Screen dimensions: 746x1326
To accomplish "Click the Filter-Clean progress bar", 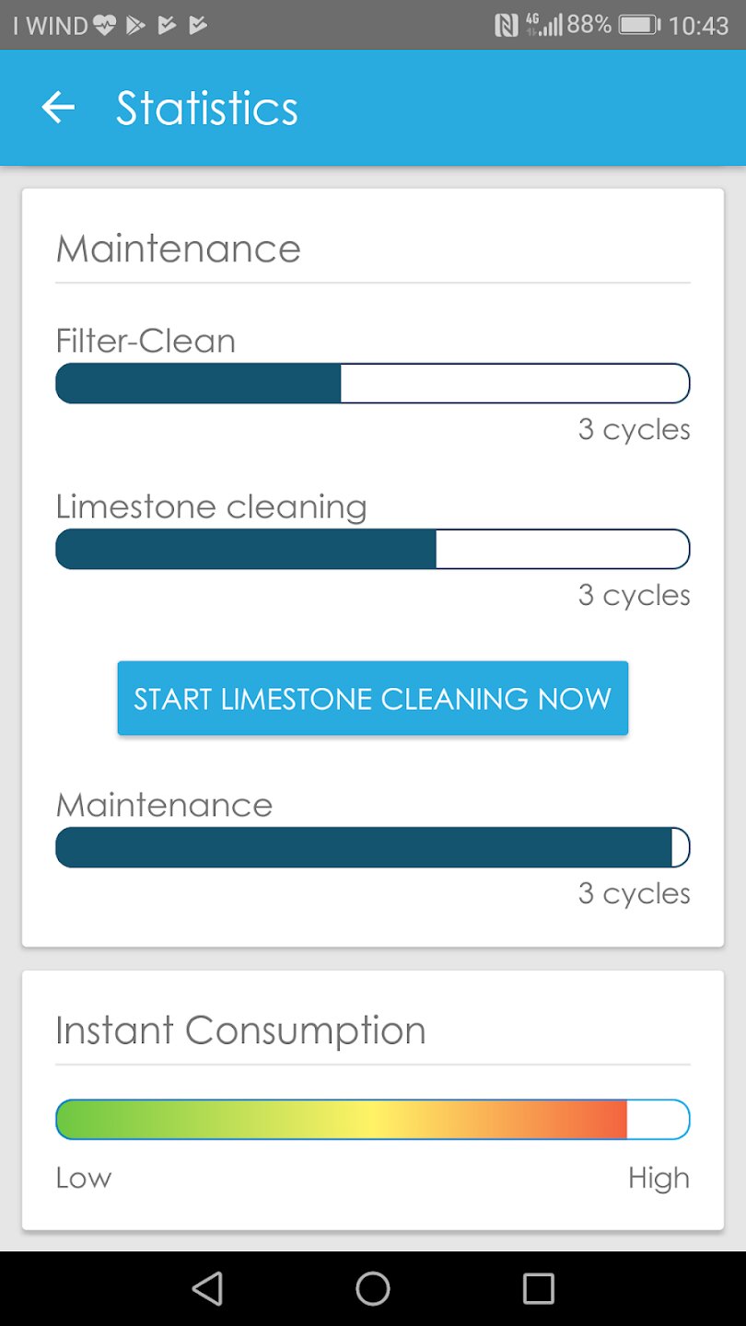I will pos(372,383).
